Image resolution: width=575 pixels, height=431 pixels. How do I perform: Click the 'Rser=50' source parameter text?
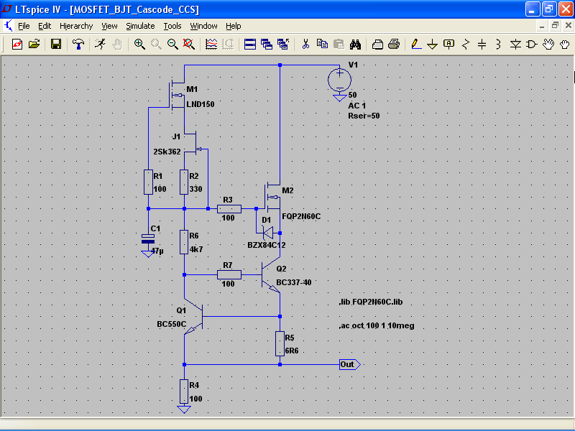pos(364,116)
